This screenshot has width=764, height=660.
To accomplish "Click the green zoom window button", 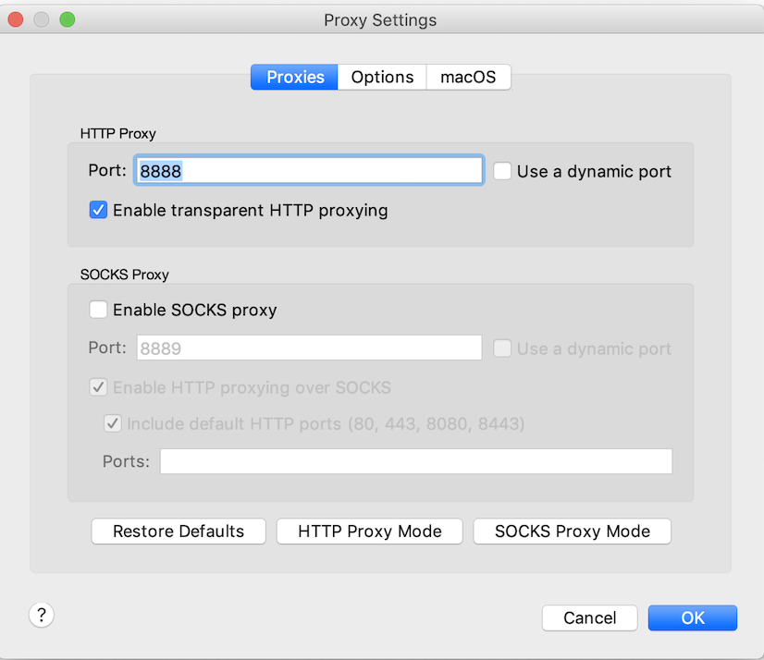I will point(68,19).
